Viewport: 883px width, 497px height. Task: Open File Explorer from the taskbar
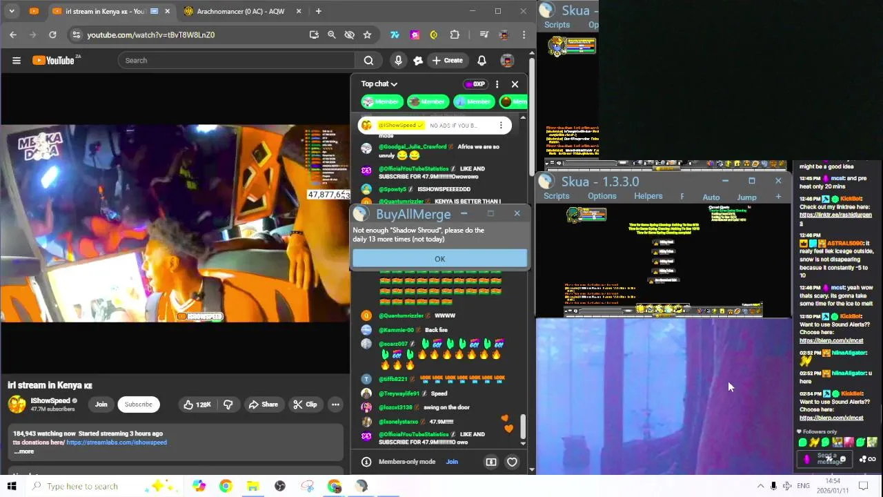click(252, 486)
